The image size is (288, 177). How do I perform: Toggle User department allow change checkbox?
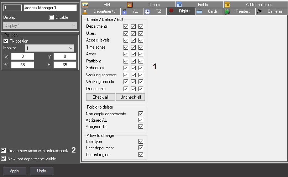(x=141, y=148)
